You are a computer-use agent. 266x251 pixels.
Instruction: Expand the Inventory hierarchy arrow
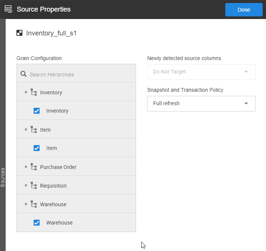tap(26, 92)
